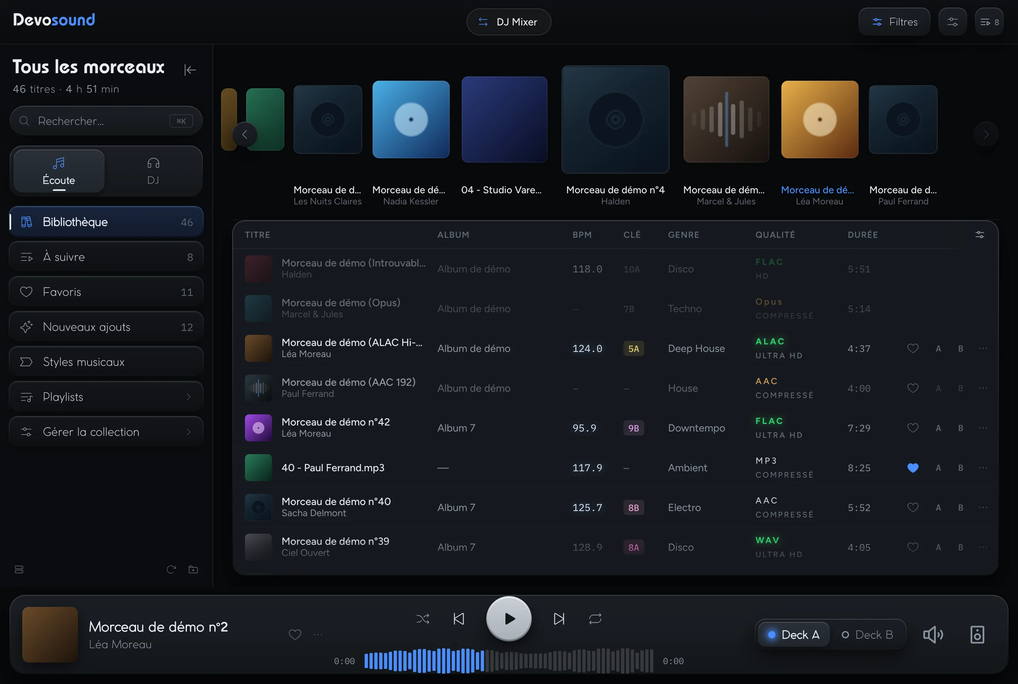Click the table column settings icon
1018x684 pixels.
(x=979, y=235)
